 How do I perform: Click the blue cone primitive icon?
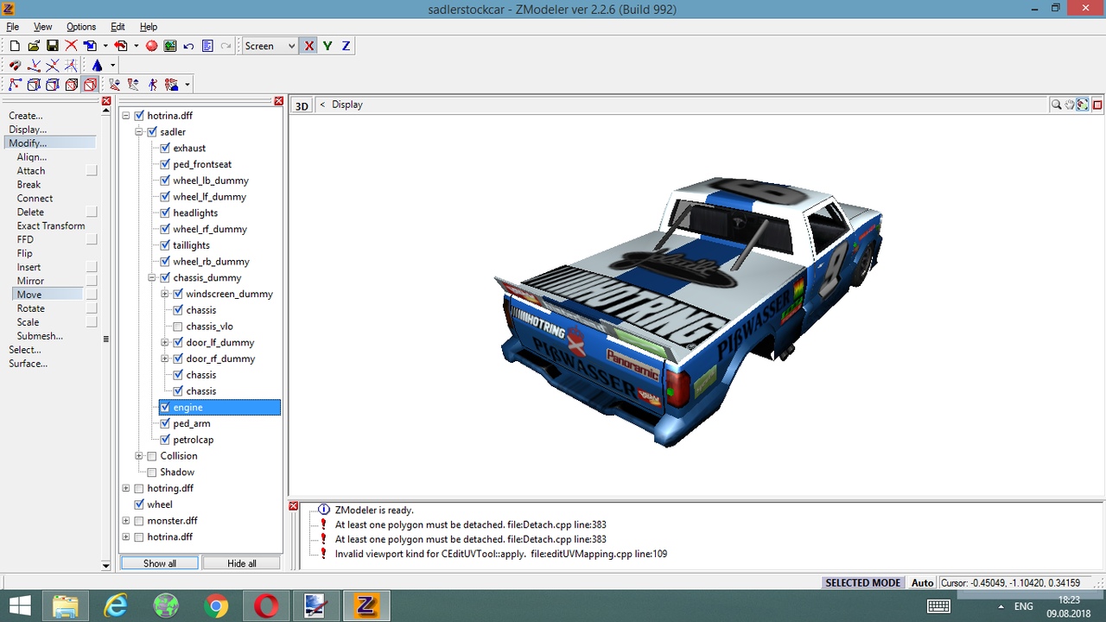point(97,66)
